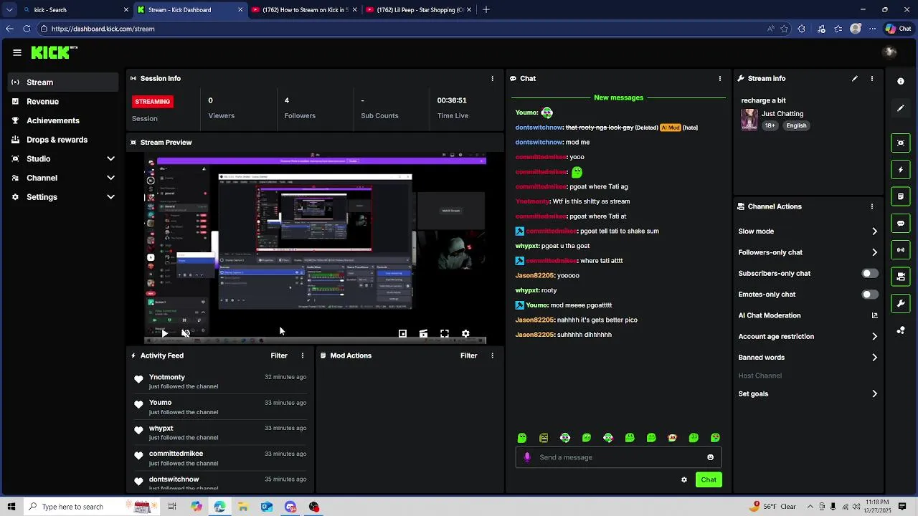Toggle the Channel Actions camera sidebar icon
Image resolution: width=918 pixels, height=516 pixels.
point(901,277)
